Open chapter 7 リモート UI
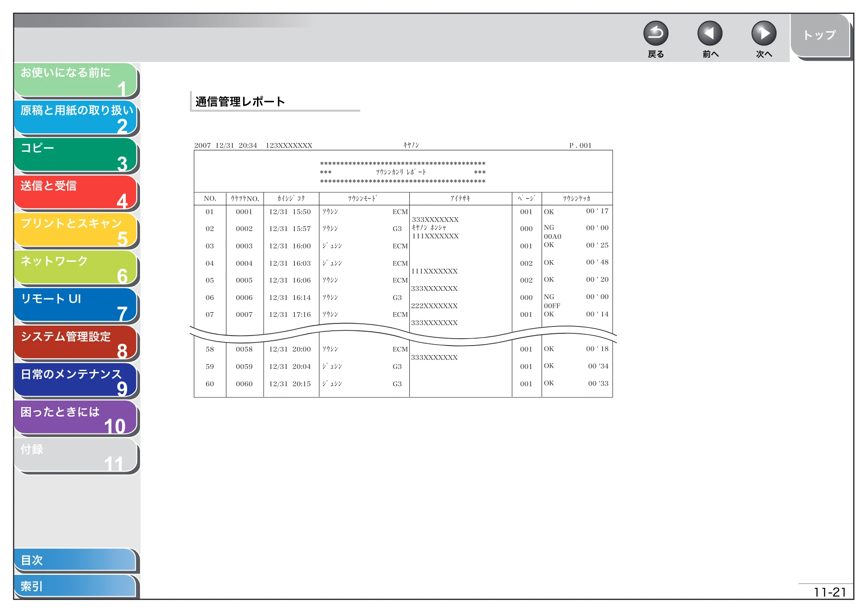The height and width of the screenshot is (613, 867). tap(76, 306)
